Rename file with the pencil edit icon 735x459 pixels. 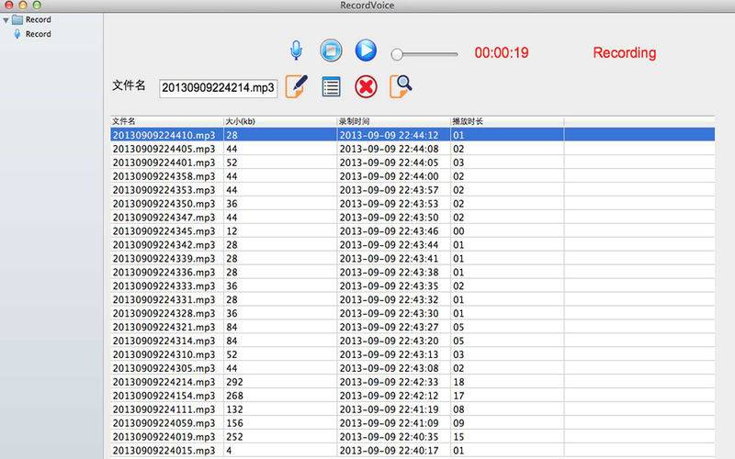pos(297,86)
